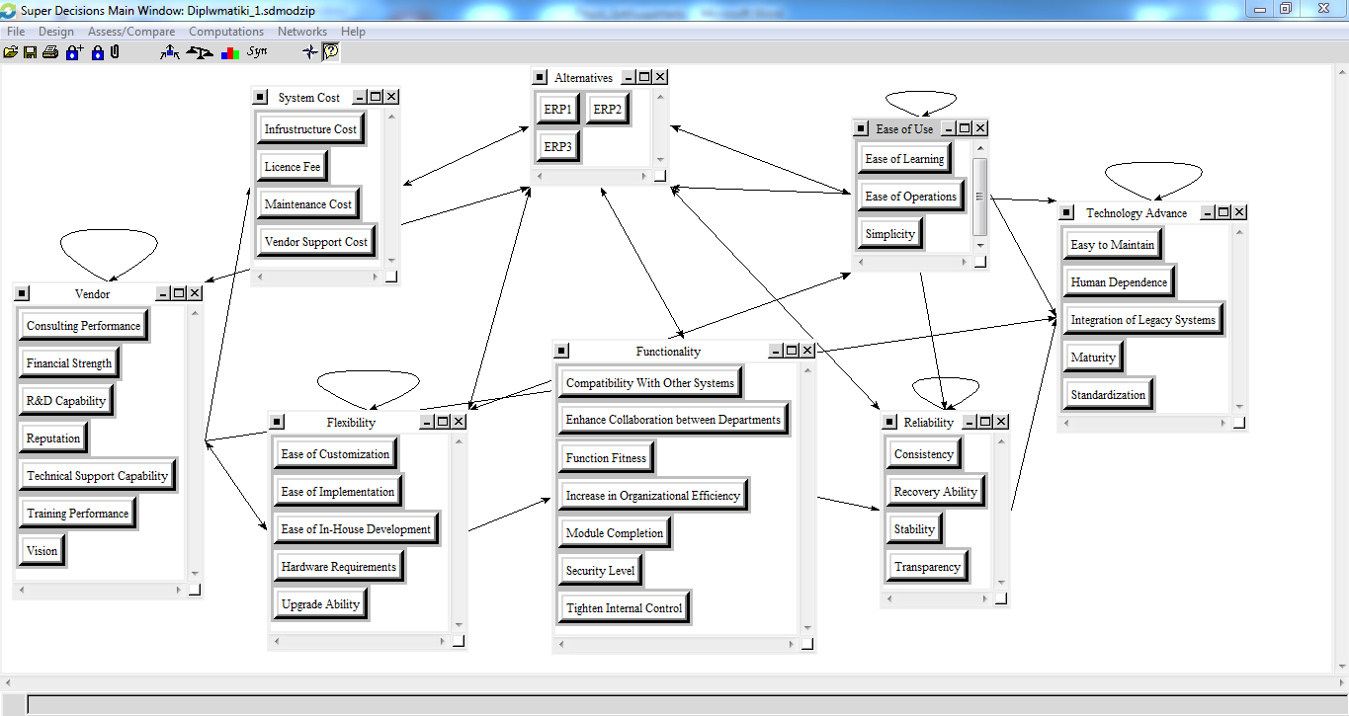Select the Recovery Ability node
1349x716 pixels.
pos(936,492)
